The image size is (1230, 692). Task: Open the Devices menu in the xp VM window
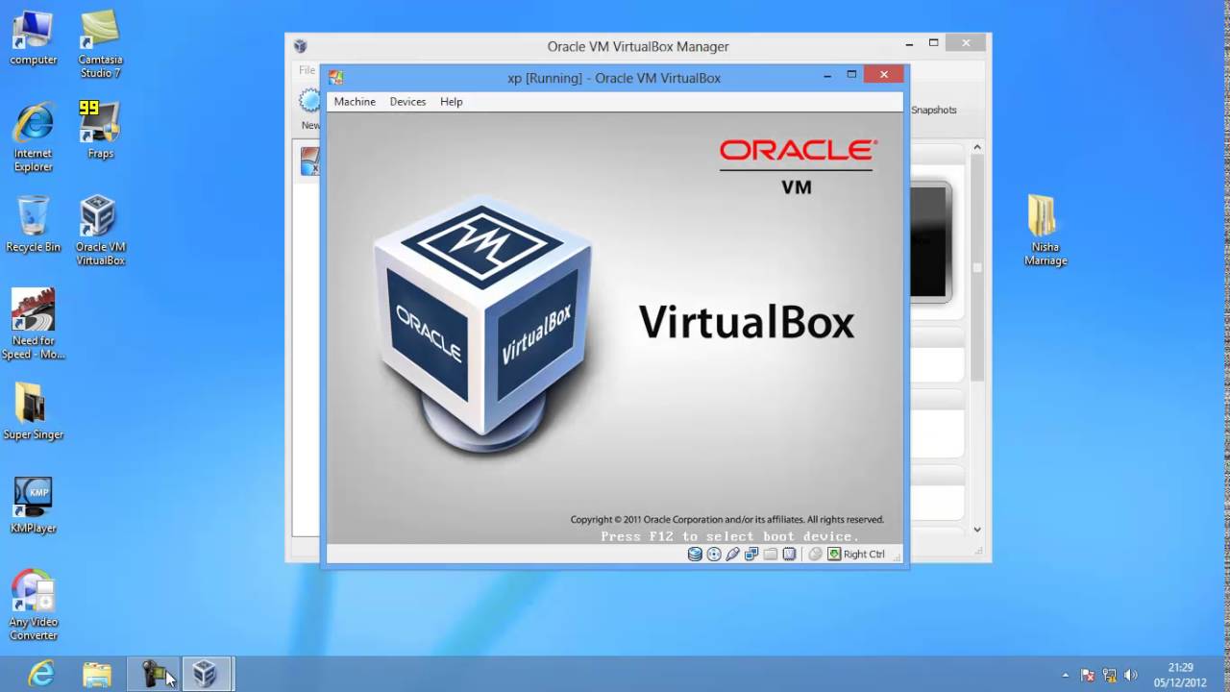coord(407,101)
